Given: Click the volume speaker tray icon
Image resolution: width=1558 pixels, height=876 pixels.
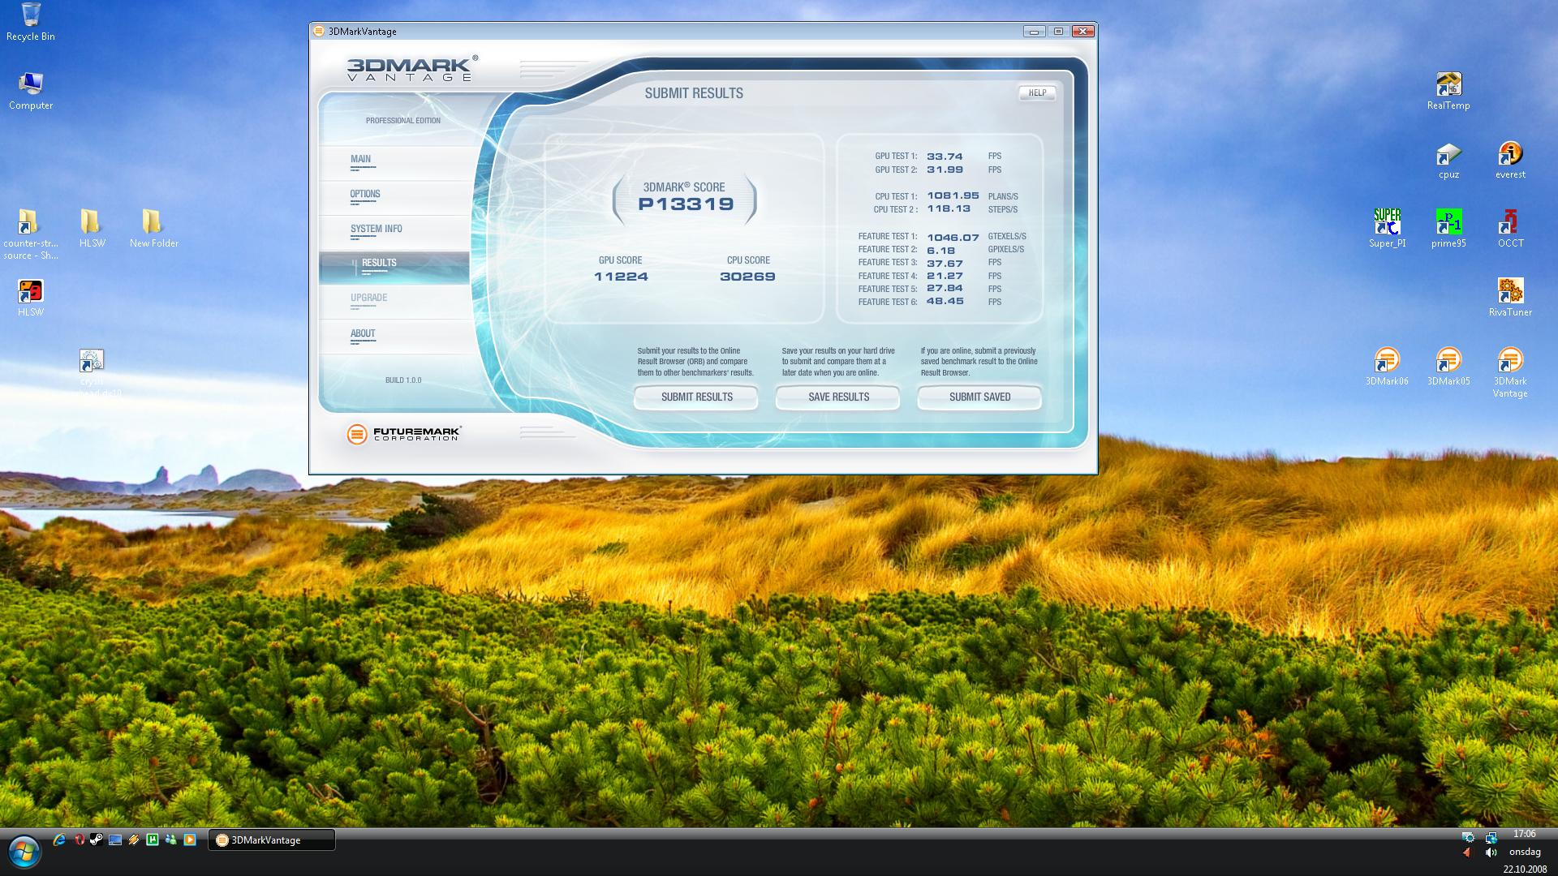Looking at the screenshot, I should click(1491, 852).
